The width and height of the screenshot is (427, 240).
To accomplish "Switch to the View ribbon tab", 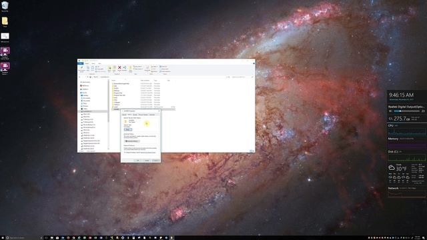I will point(99,63).
